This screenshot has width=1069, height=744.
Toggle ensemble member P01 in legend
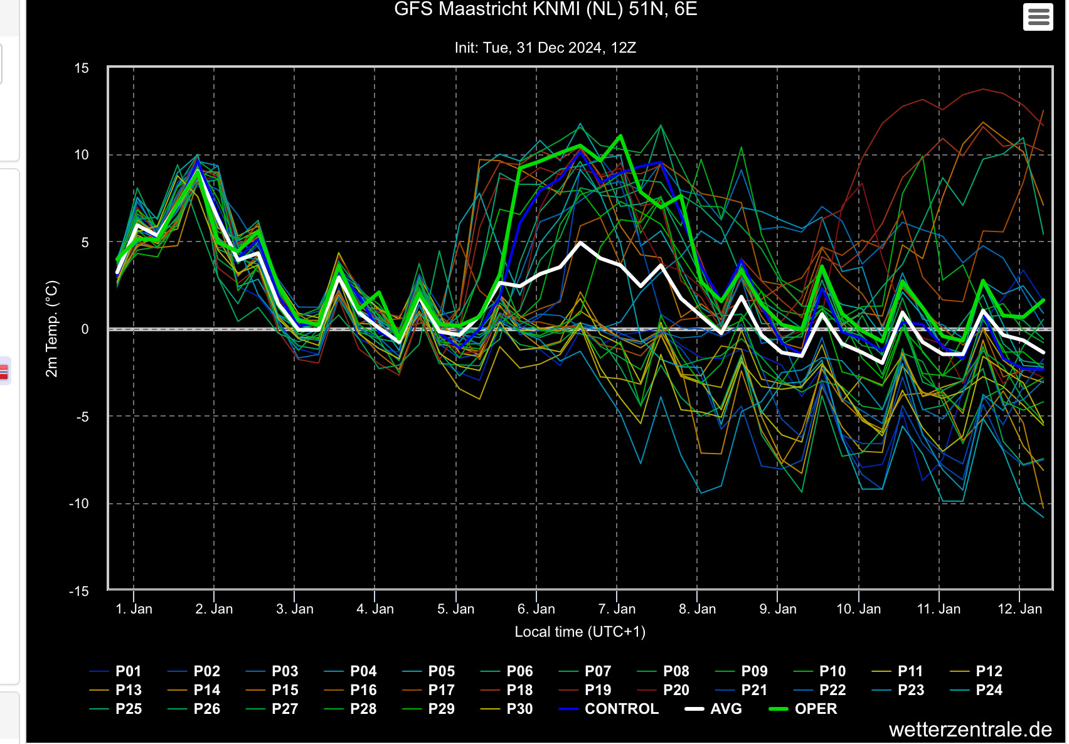coord(115,671)
